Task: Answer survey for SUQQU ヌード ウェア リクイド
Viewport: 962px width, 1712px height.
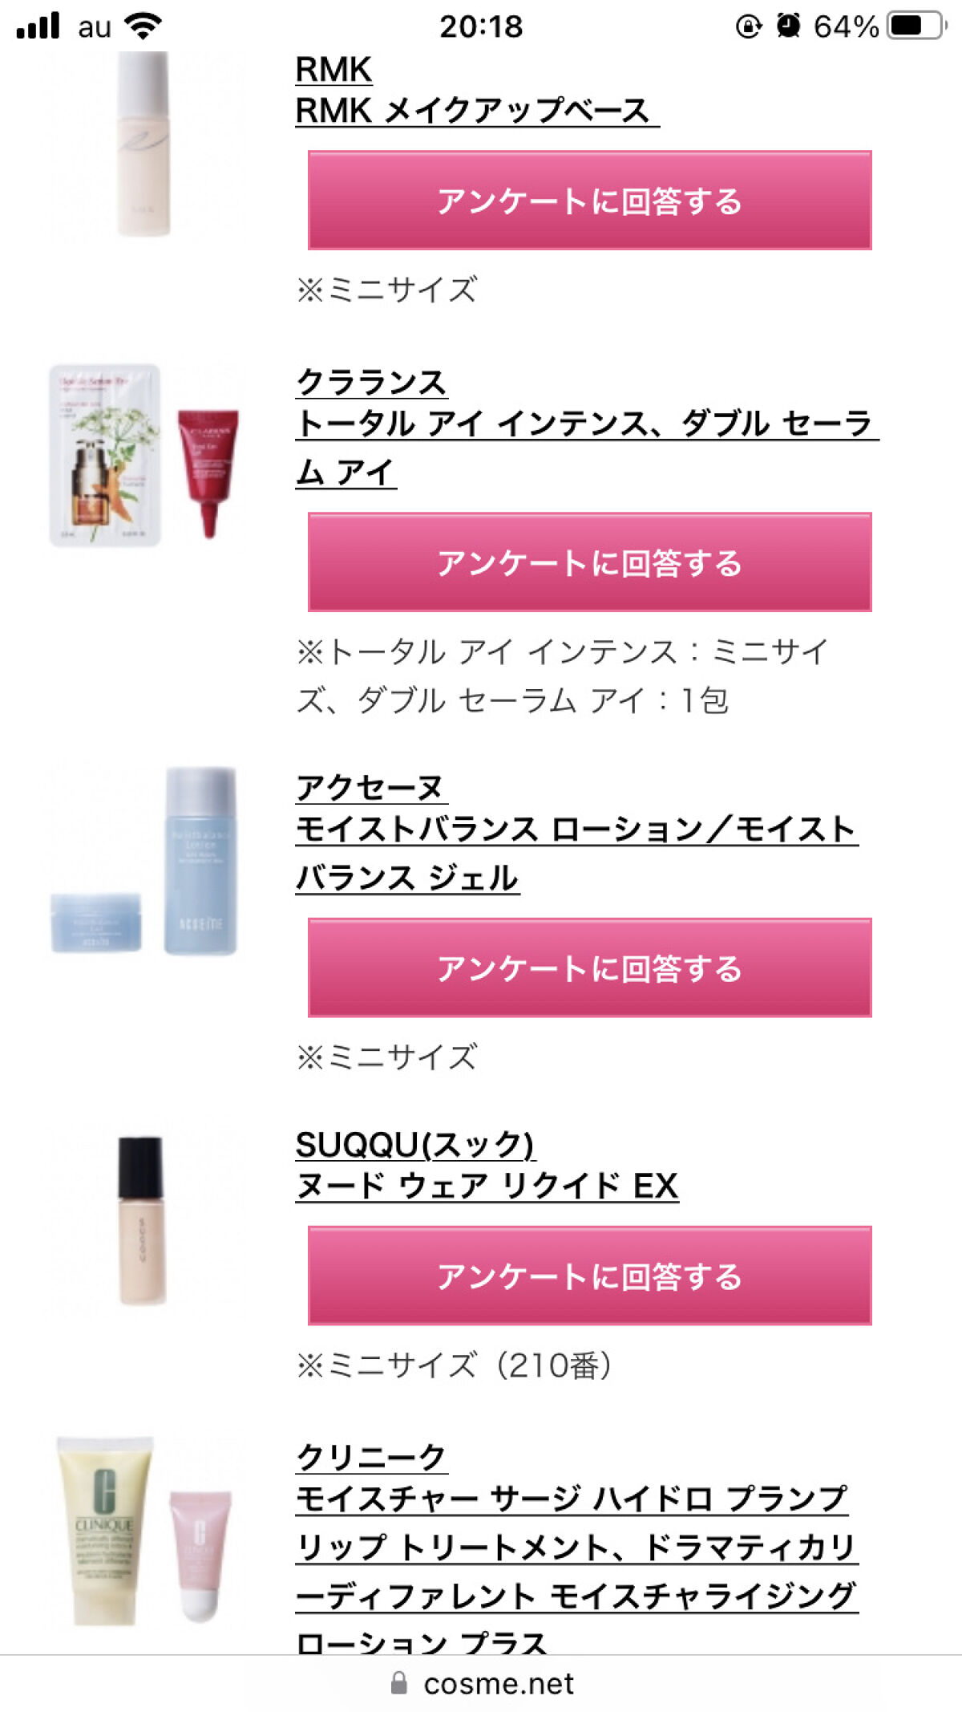Action: coord(589,1276)
